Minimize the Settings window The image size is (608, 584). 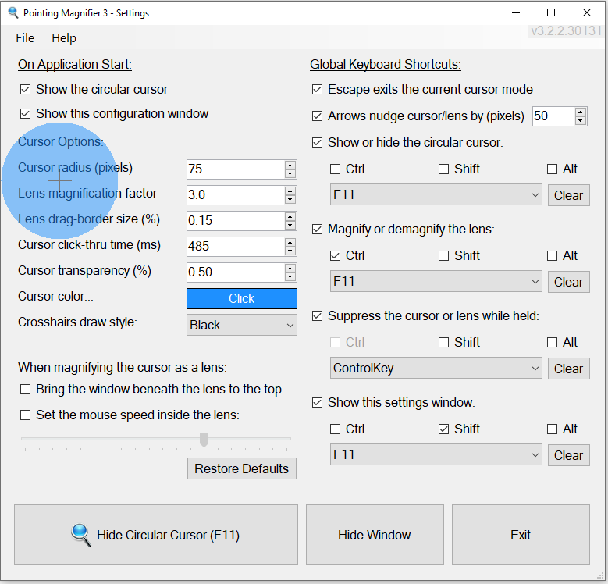pyautogui.click(x=516, y=12)
